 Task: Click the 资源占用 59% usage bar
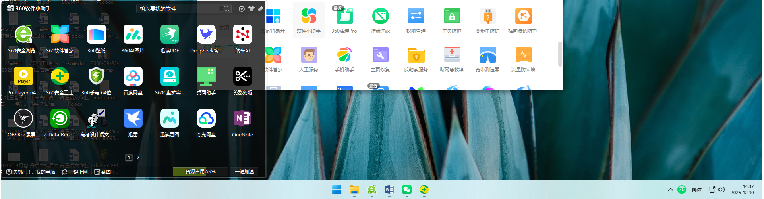[201, 172]
